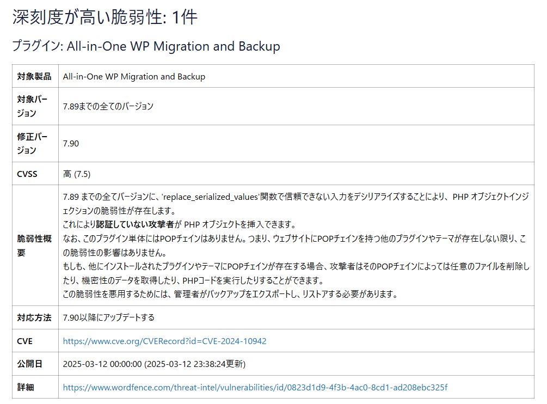Select the CVE row label

click(x=24, y=341)
